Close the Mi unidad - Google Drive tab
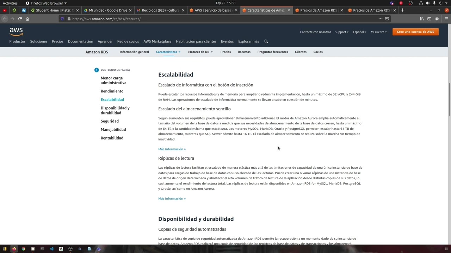 click(x=130, y=10)
